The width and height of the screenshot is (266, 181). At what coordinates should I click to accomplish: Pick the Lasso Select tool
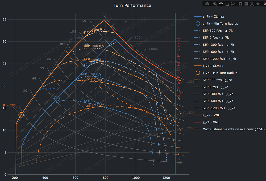(232, 4)
